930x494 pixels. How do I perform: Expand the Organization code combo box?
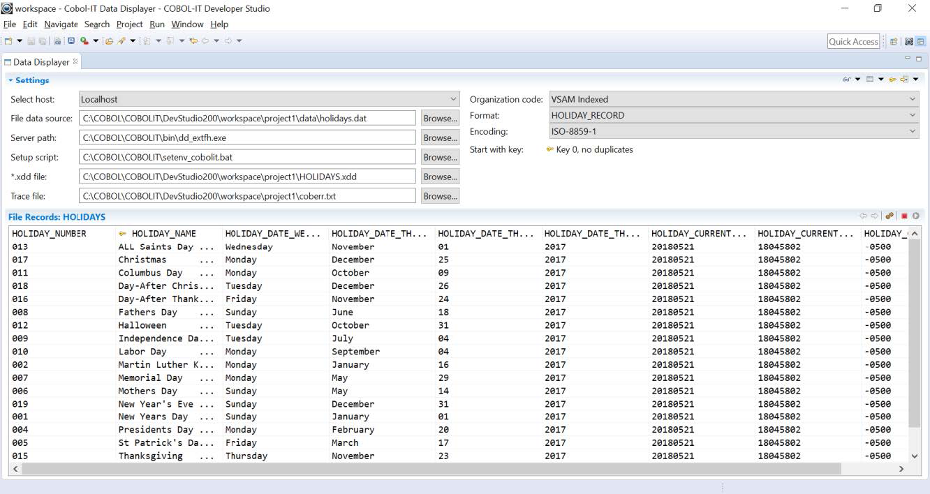[x=912, y=99]
